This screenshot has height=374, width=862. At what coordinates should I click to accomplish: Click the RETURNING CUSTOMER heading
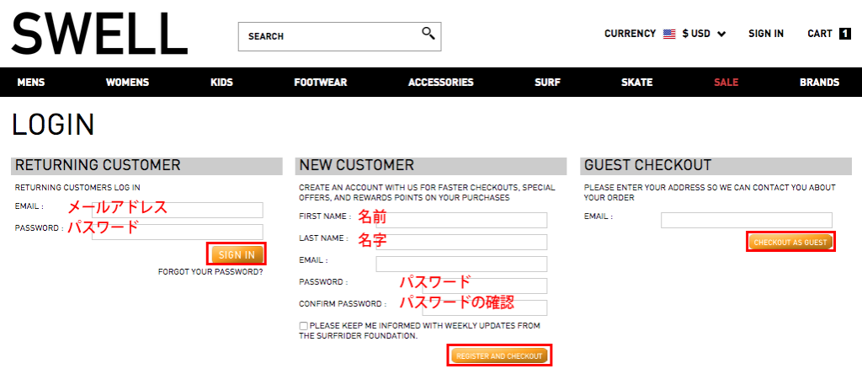[98, 165]
